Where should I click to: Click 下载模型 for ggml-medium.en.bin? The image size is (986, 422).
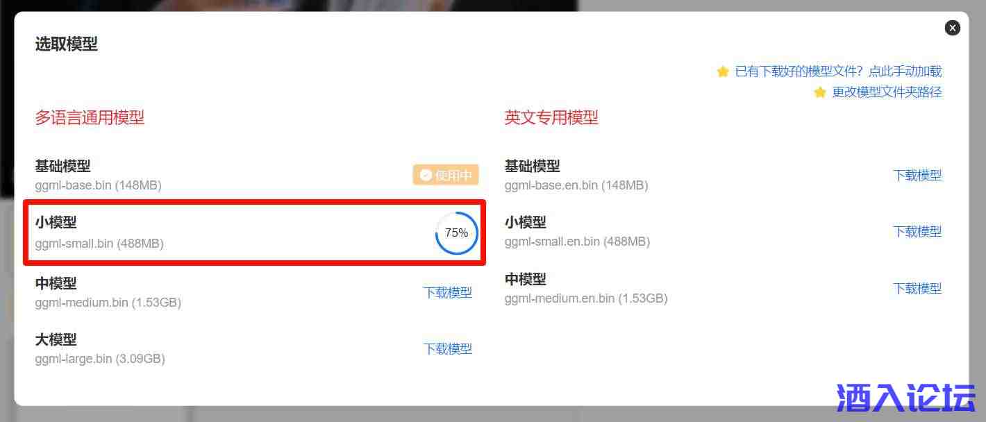(917, 289)
